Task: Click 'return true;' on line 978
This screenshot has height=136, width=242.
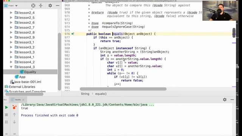Action: [110, 41]
